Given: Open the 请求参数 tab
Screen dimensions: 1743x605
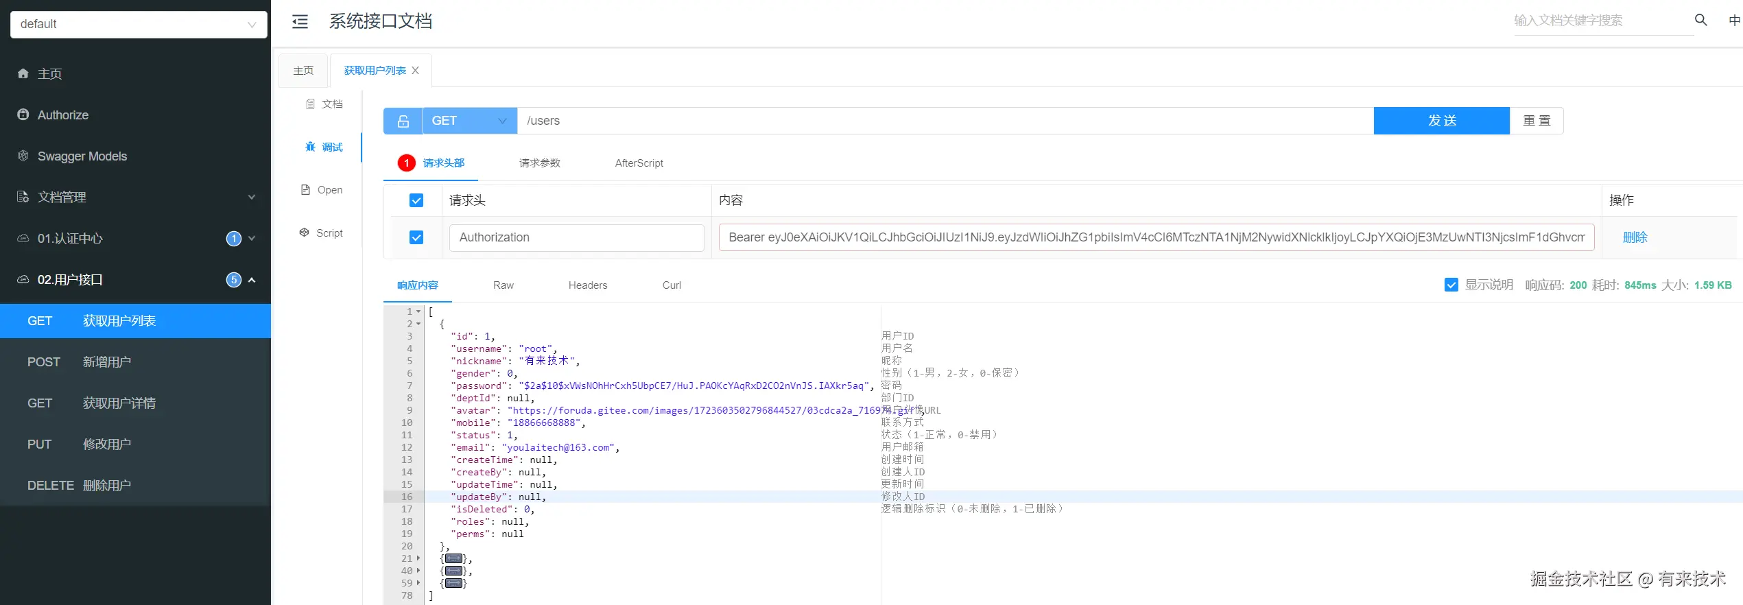Looking at the screenshot, I should pos(540,163).
